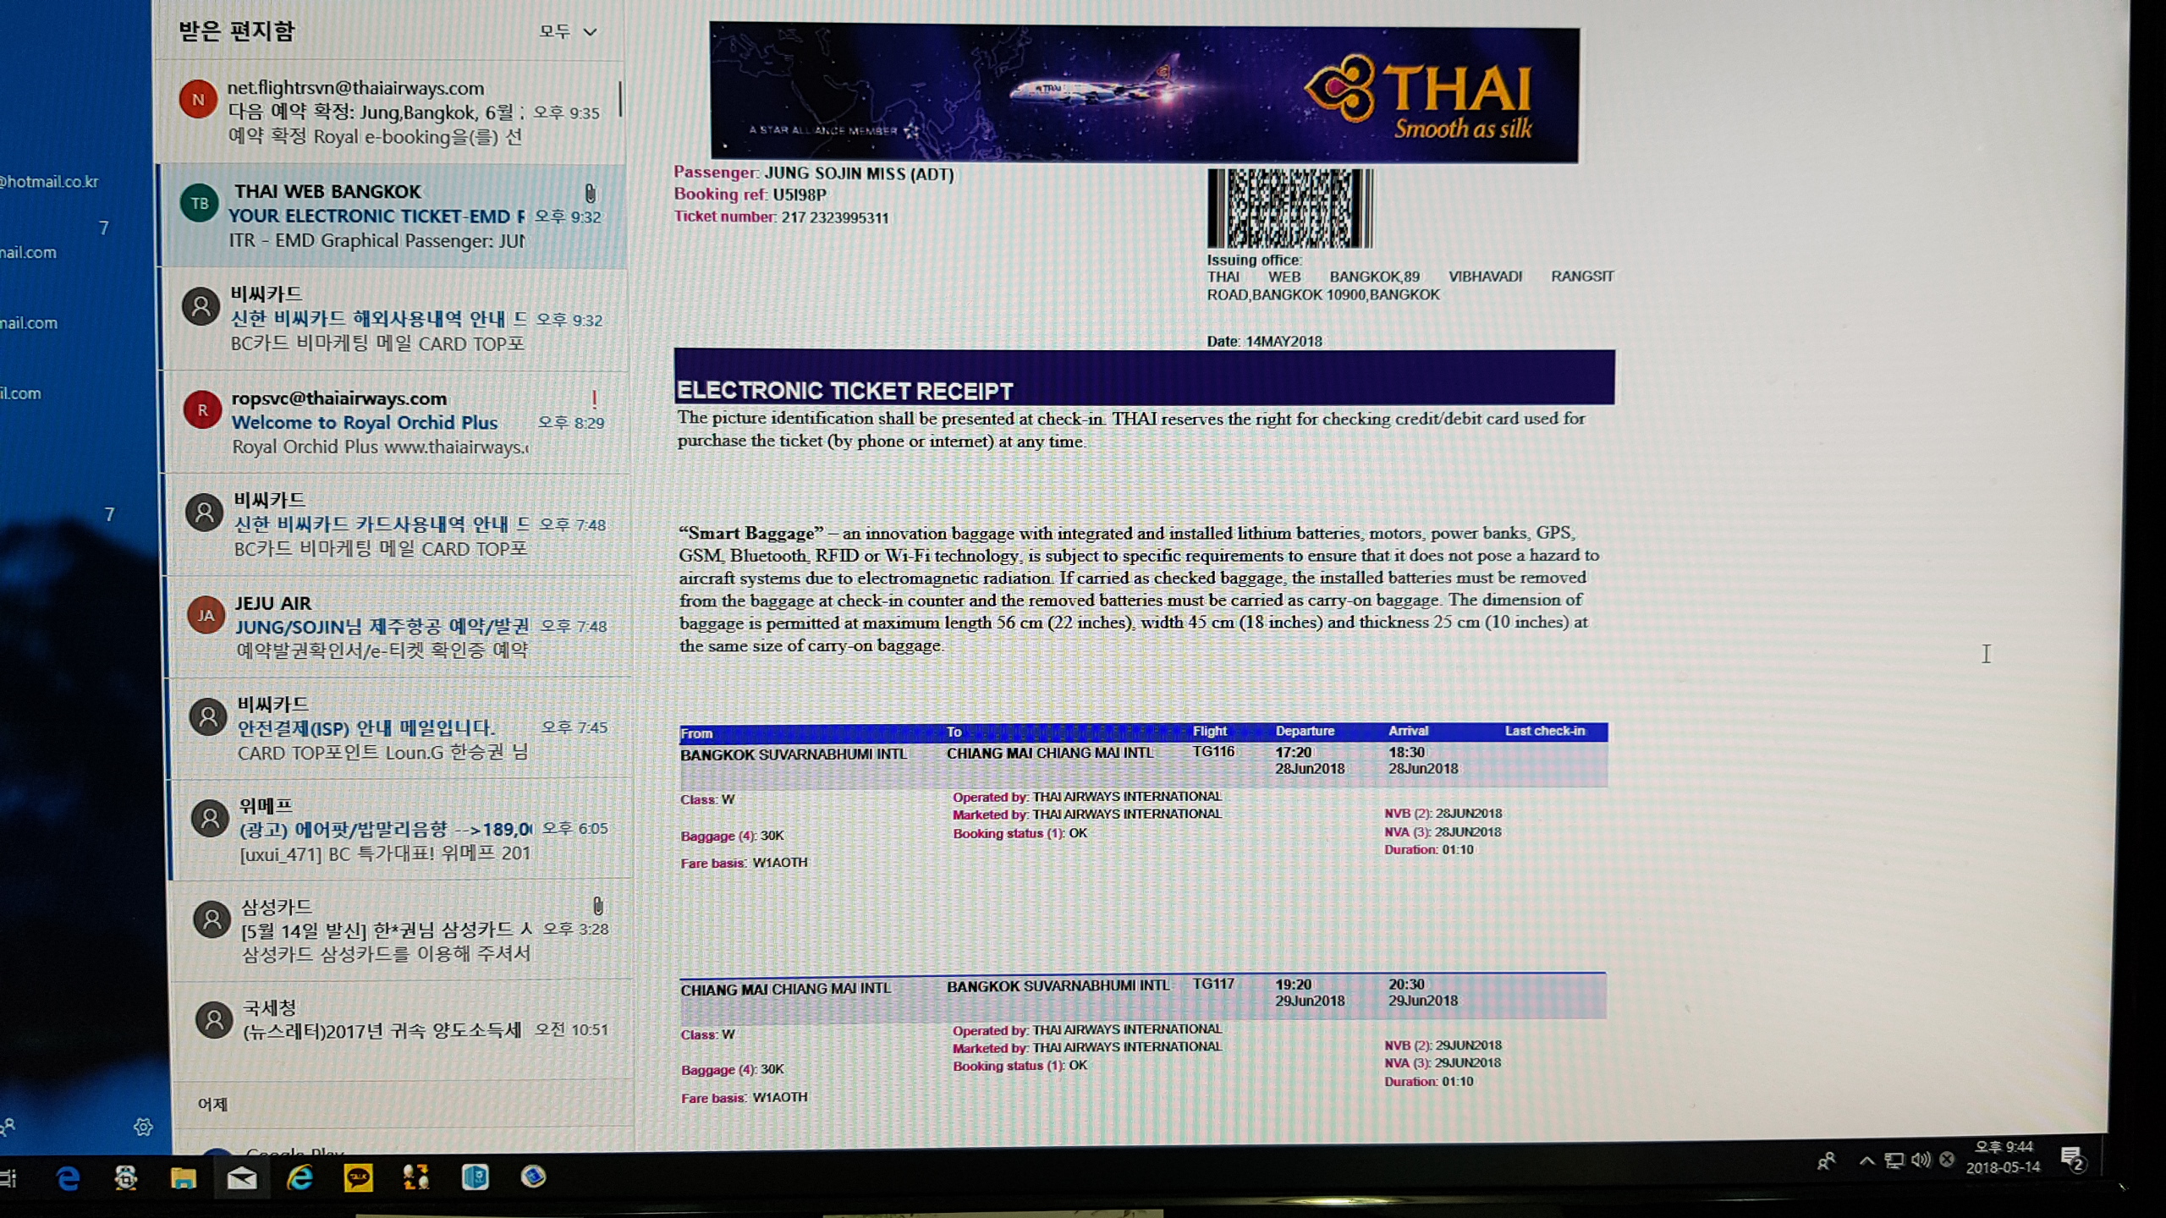Image resolution: width=2166 pixels, height=1218 pixels.
Task: Click flight number TG116
Action: (1213, 752)
